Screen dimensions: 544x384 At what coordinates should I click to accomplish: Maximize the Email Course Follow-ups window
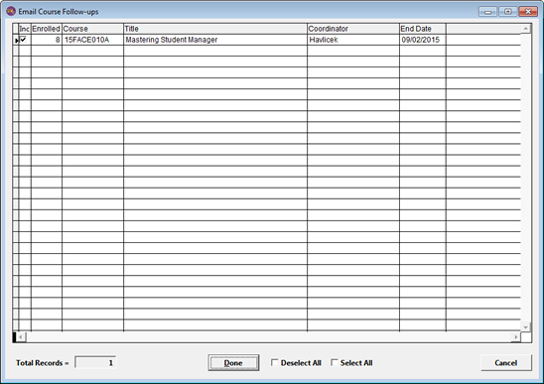point(508,12)
